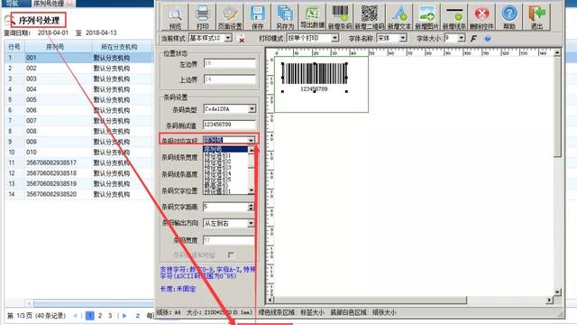
Task: Open 字体名称 font name dropdown
Action: (403, 38)
